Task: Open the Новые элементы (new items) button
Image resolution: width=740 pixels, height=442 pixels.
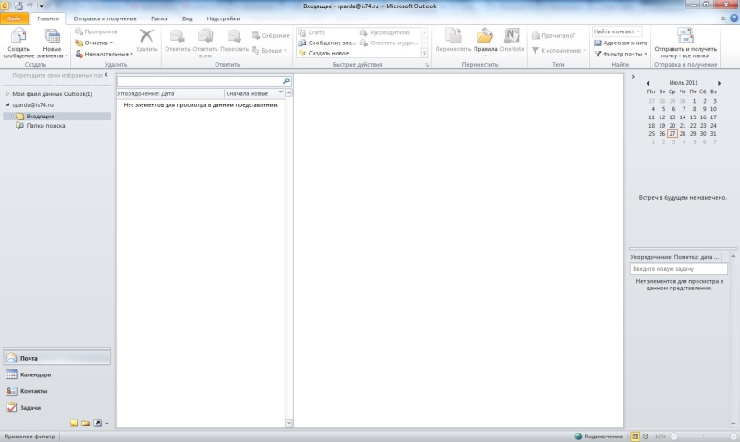Action: click(x=53, y=37)
